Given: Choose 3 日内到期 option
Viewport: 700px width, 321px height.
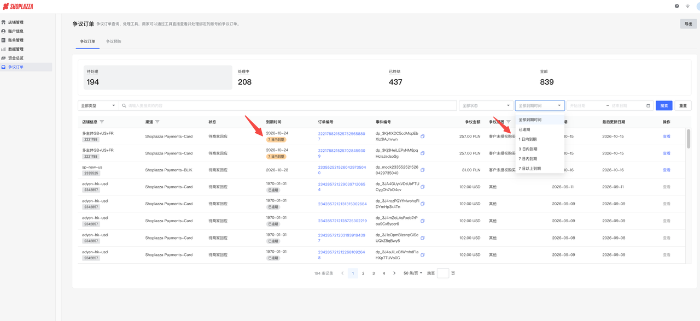Looking at the screenshot, I should tap(540, 149).
